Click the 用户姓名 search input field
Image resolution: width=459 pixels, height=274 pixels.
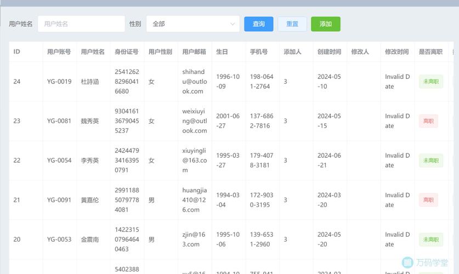click(x=81, y=24)
